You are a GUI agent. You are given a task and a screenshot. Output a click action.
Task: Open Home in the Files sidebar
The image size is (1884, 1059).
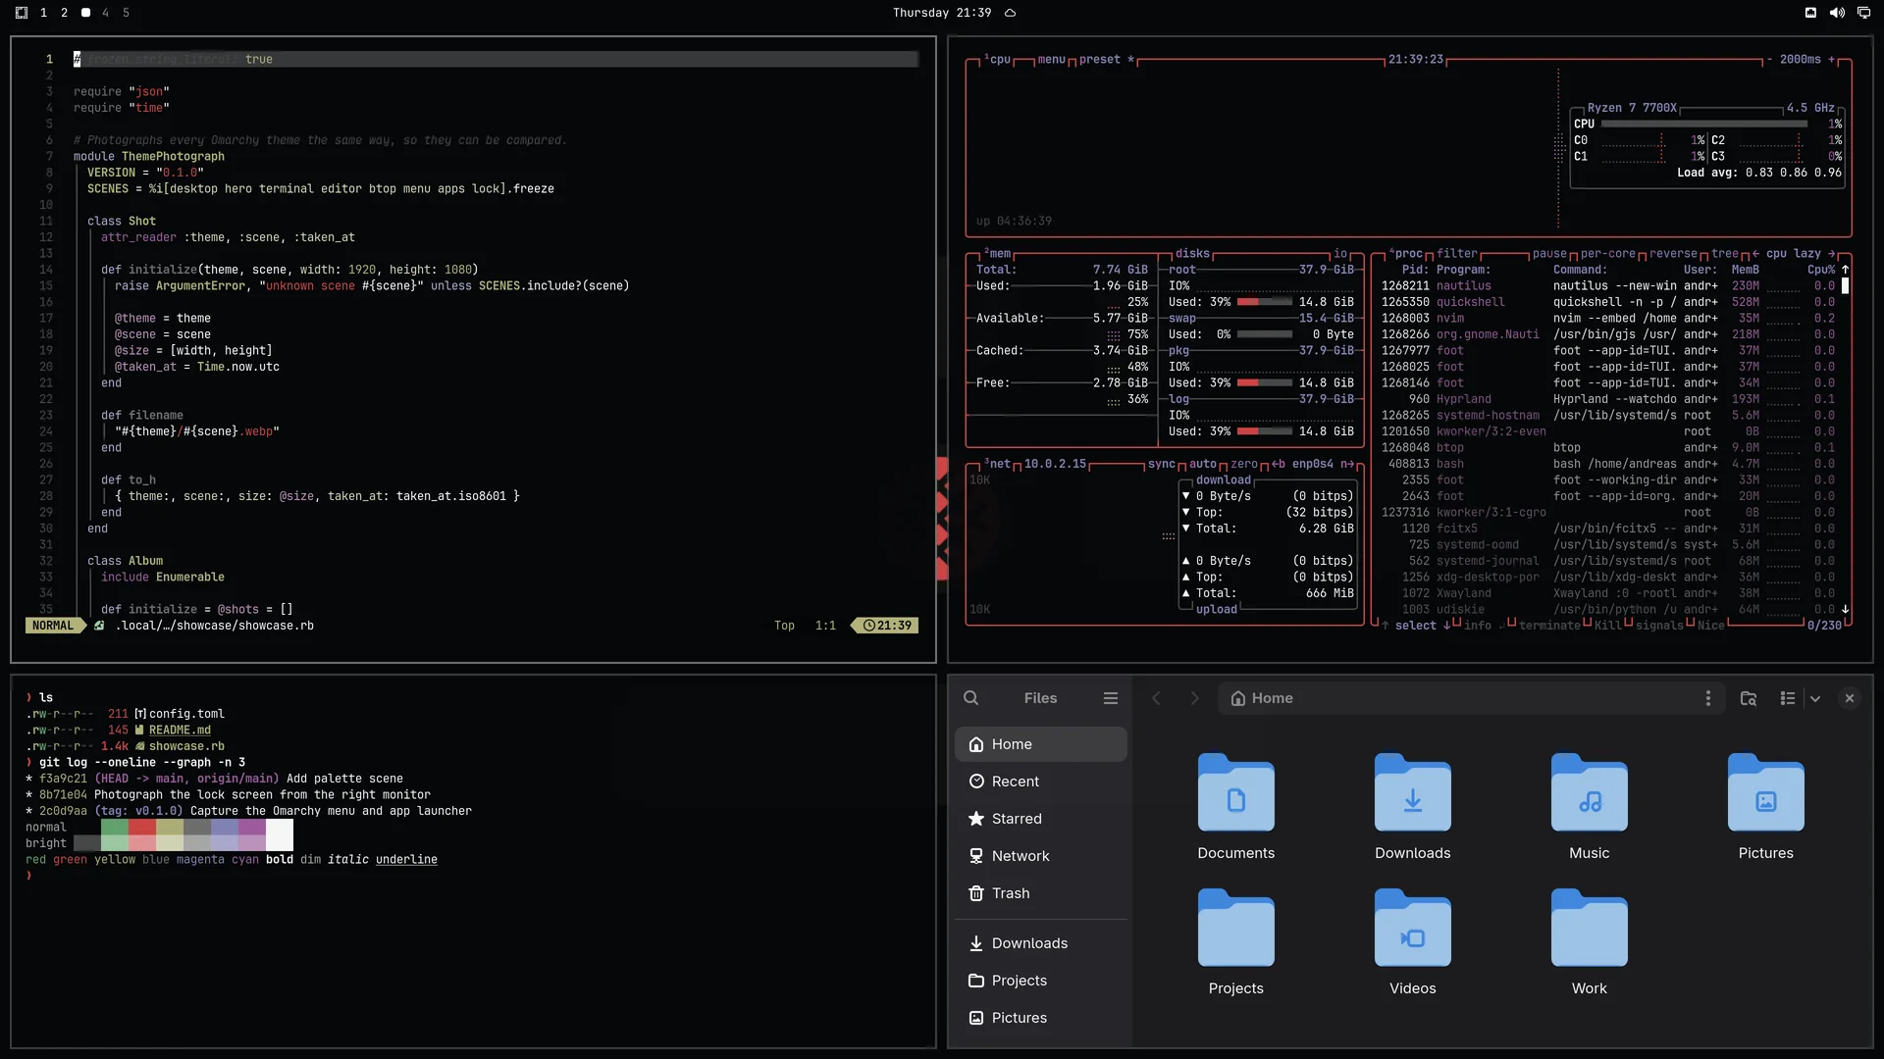1040,744
